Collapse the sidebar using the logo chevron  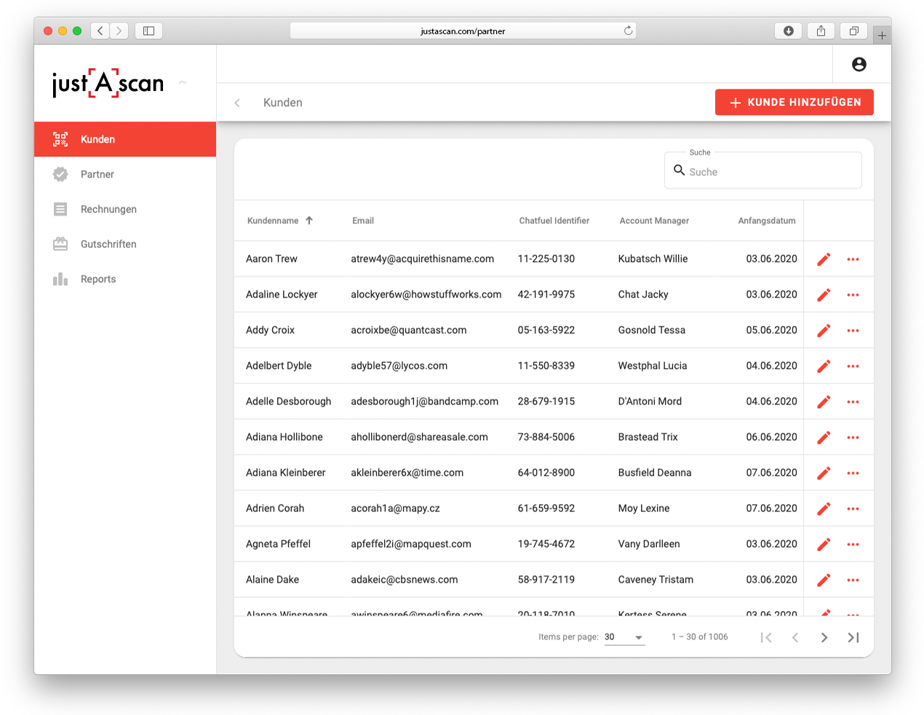[183, 83]
